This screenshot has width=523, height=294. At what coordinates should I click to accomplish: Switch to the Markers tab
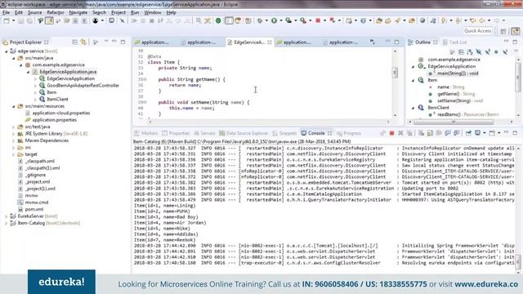click(146, 133)
